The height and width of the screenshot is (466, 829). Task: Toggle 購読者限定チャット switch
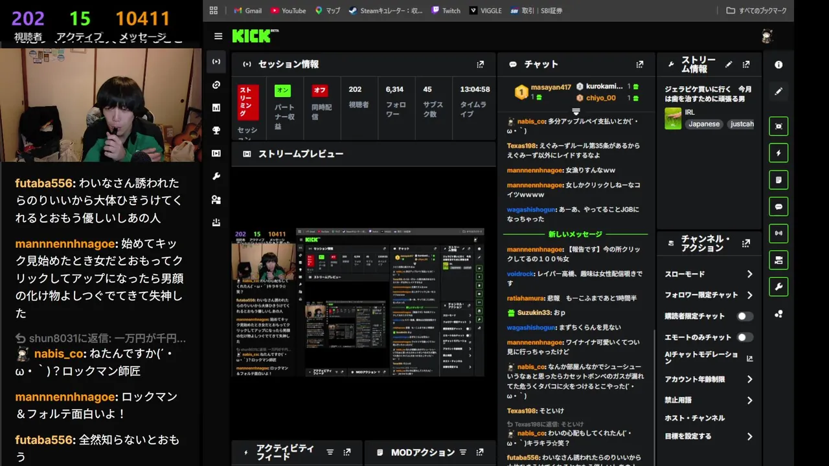point(745,316)
